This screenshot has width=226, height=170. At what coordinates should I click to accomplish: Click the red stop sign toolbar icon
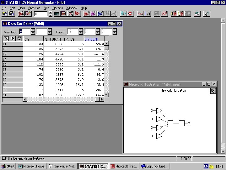pos(130,14)
